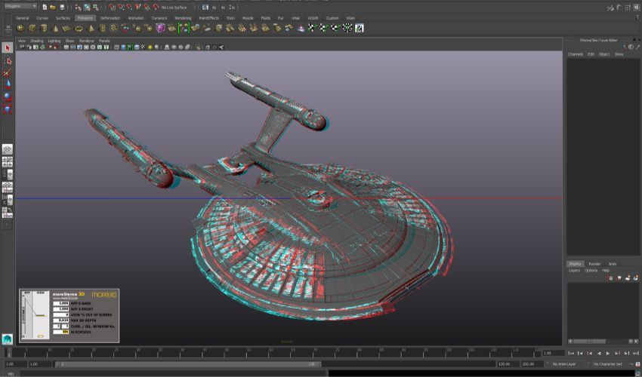This screenshot has height=377, width=642.
Task: Select the arrow Select tool in toolbox
Action: (8, 48)
